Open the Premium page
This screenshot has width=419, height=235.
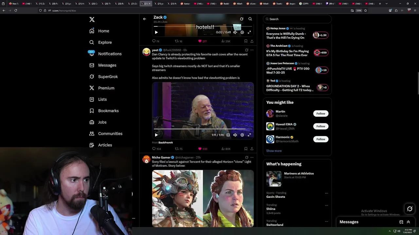pos(102,88)
